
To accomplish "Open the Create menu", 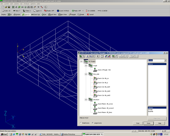I will (7, 4).
